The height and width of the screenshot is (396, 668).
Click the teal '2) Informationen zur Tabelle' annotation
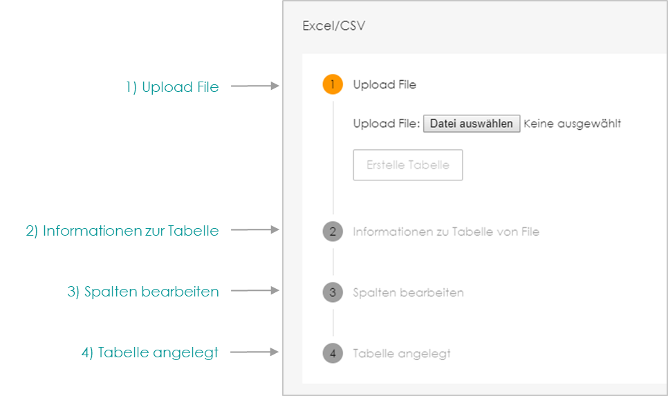click(x=122, y=231)
